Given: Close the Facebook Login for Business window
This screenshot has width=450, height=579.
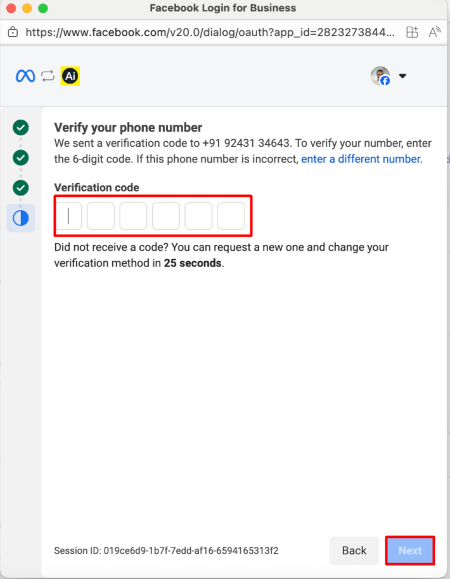Looking at the screenshot, I should click(x=11, y=9).
